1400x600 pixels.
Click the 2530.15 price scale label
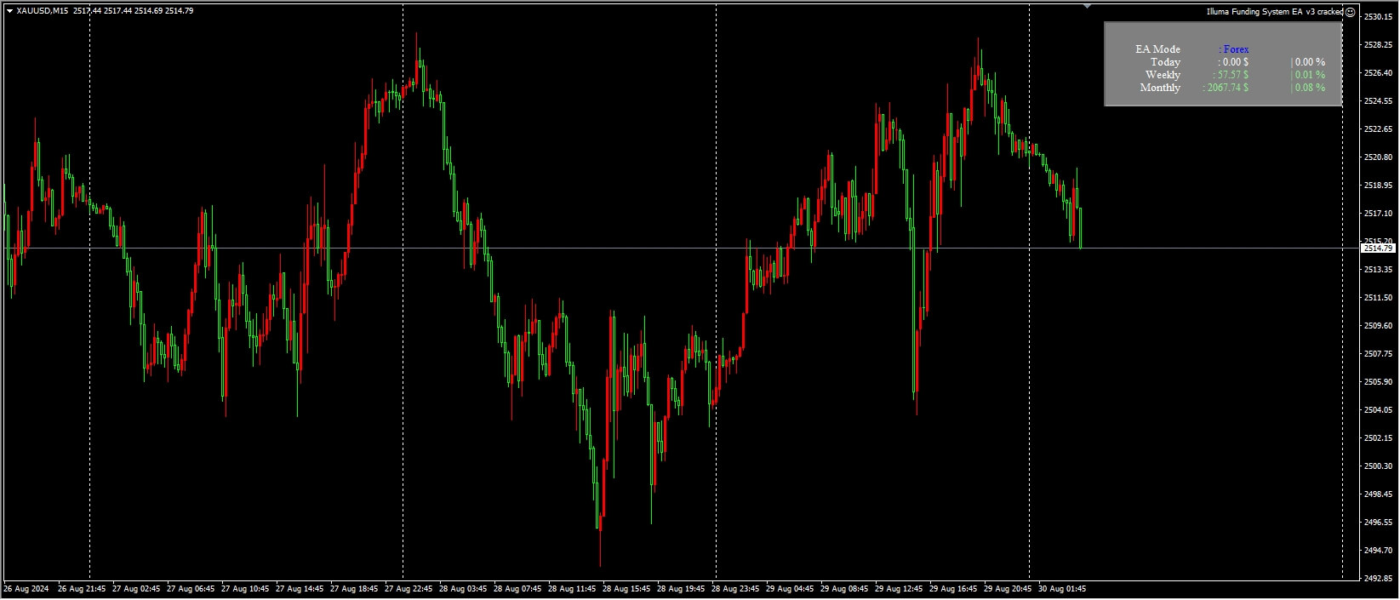(1378, 17)
